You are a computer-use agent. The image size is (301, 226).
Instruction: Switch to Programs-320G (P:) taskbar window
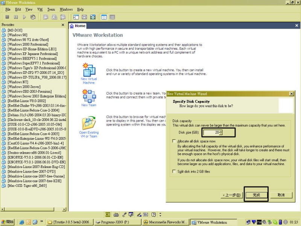tap(118, 222)
